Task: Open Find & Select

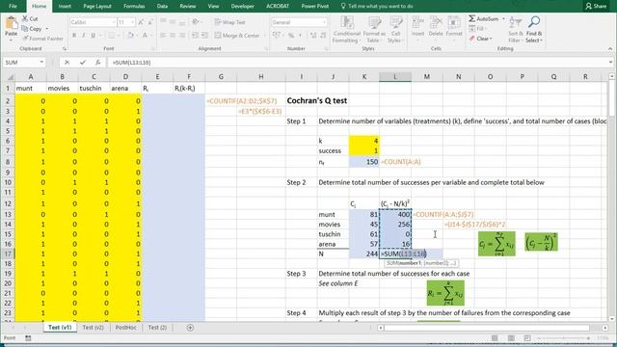Action: [534, 30]
